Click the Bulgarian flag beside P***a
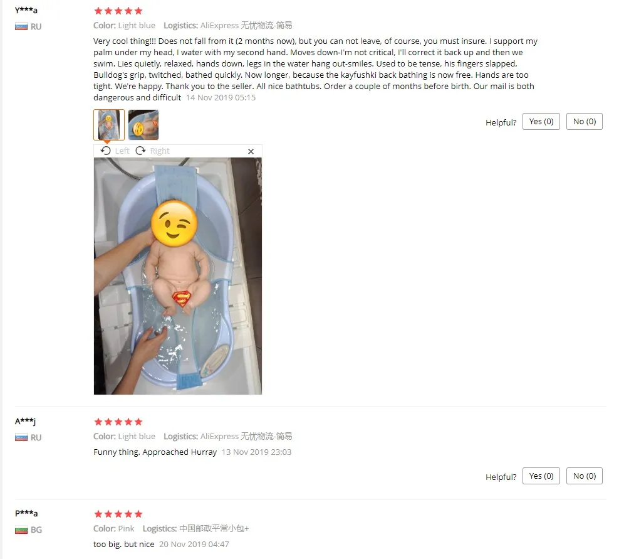This screenshot has width=619, height=559. [21, 530]
